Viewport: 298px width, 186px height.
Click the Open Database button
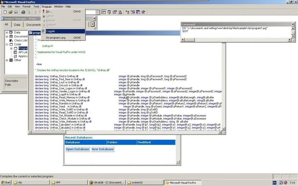(x=77, y=149)
